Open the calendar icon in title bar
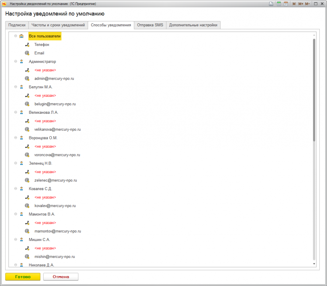The height and width of the screenshot is (286, 327). (x=286, y=4)
